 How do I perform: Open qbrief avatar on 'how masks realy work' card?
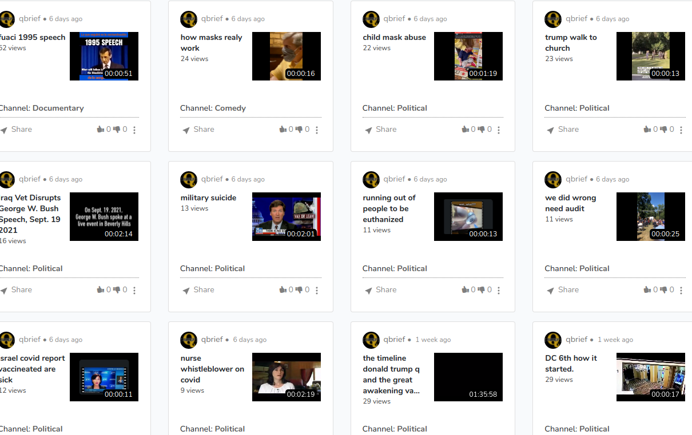[x=189, y=19]
